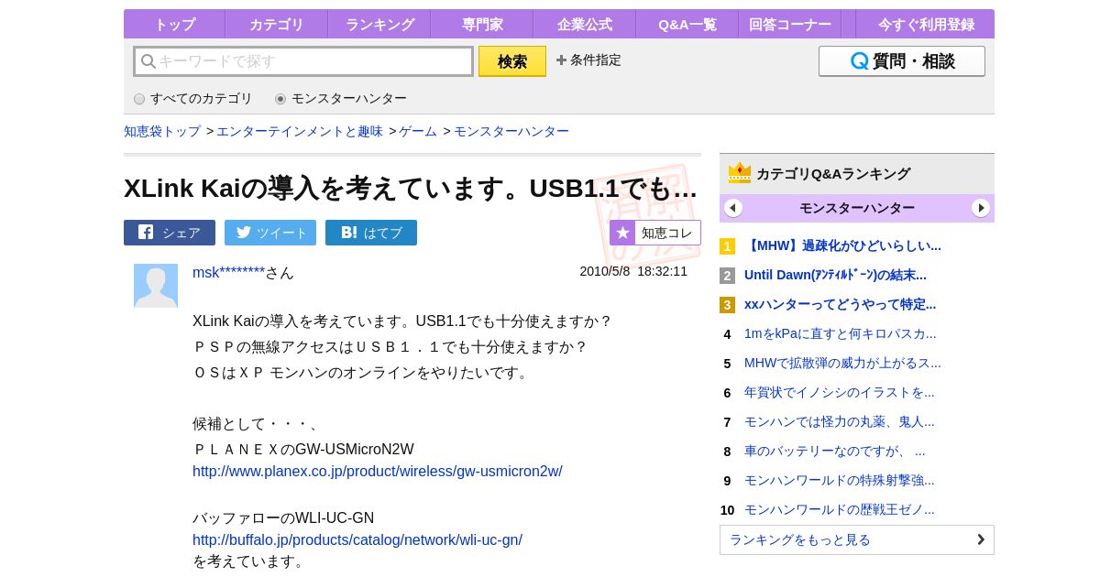This screenshot has width=1100, height=577.
Task: Expand ランキングをもっと見る chevron
Action: (981, 539)
